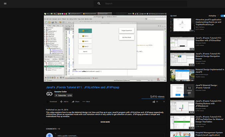Open JavaFX Material Design : JFoenix Tutorial playlist title
The width and height of the screenshot is (225, 137).
[x=207, y=86]
